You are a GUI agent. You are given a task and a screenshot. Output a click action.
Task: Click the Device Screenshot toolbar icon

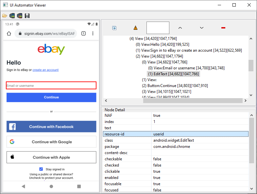coord(12,16)
